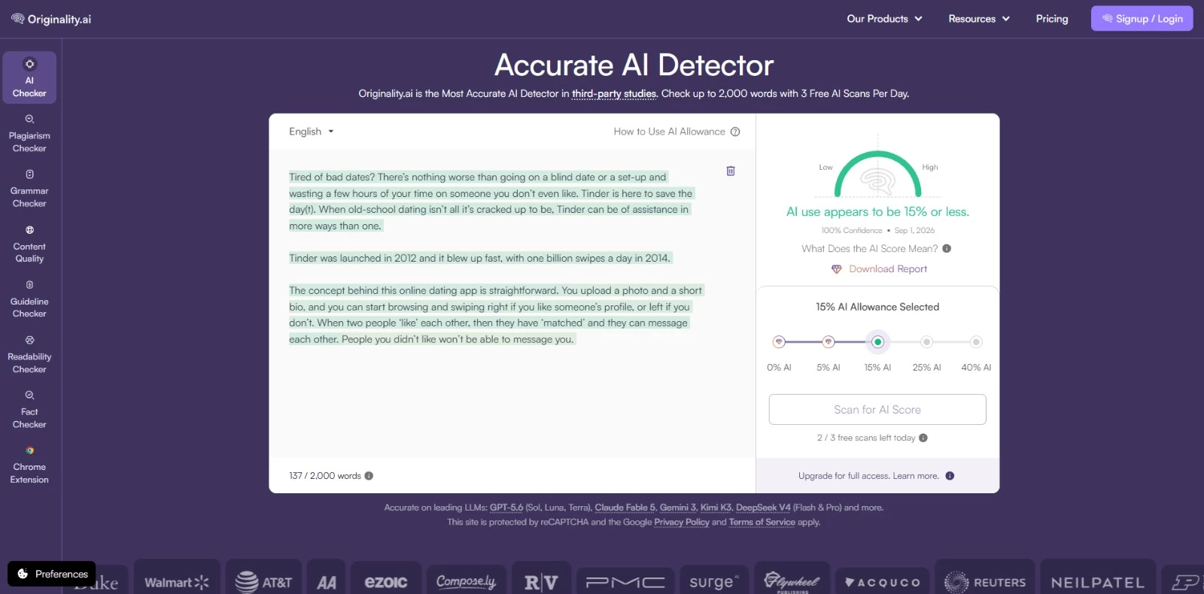Click the Gemini 3 link
This screenshot has width=1204, height=594.
click(x=678, y=508)
